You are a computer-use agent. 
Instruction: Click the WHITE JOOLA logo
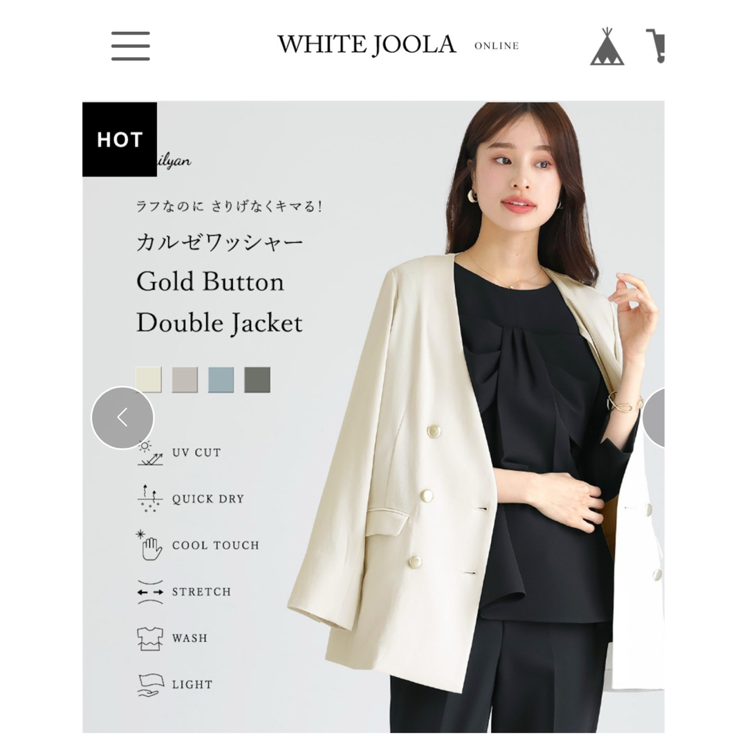[x=367, y=45]
